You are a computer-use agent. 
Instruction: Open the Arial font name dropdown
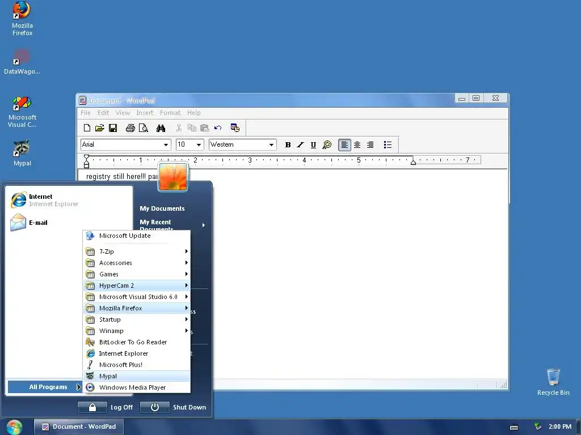tap(166, 144)
